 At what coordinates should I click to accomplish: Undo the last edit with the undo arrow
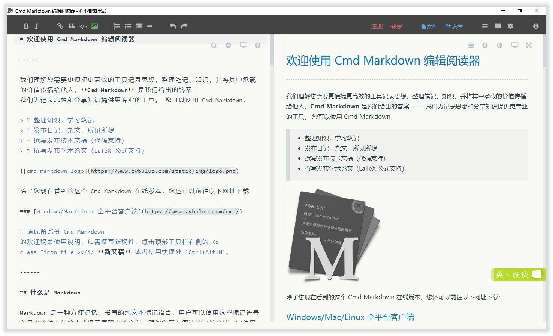coord(172,26)
